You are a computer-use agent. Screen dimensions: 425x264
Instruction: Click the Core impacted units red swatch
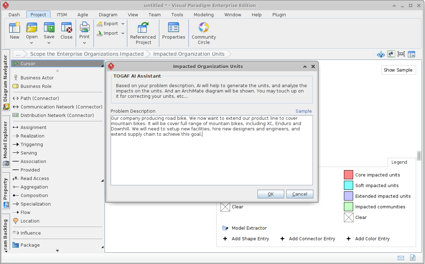349,174
